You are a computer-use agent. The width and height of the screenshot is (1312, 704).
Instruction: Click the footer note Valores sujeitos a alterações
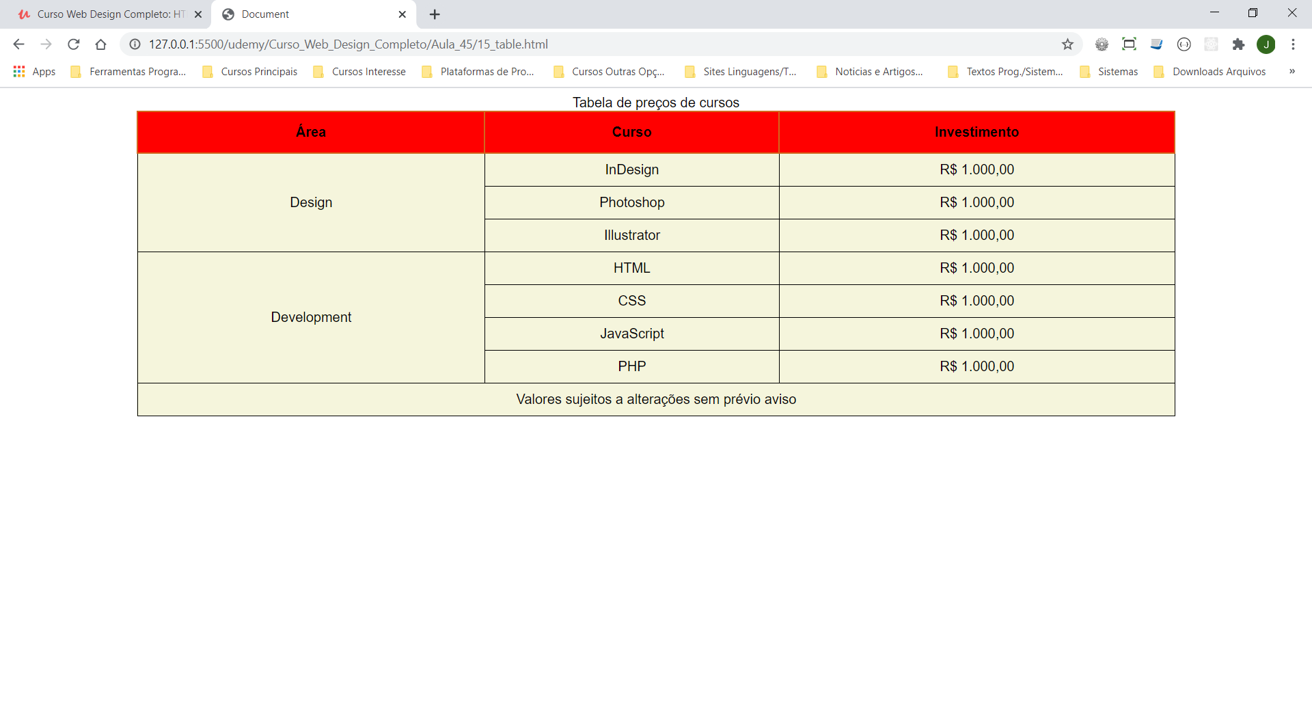click(656, 399)
